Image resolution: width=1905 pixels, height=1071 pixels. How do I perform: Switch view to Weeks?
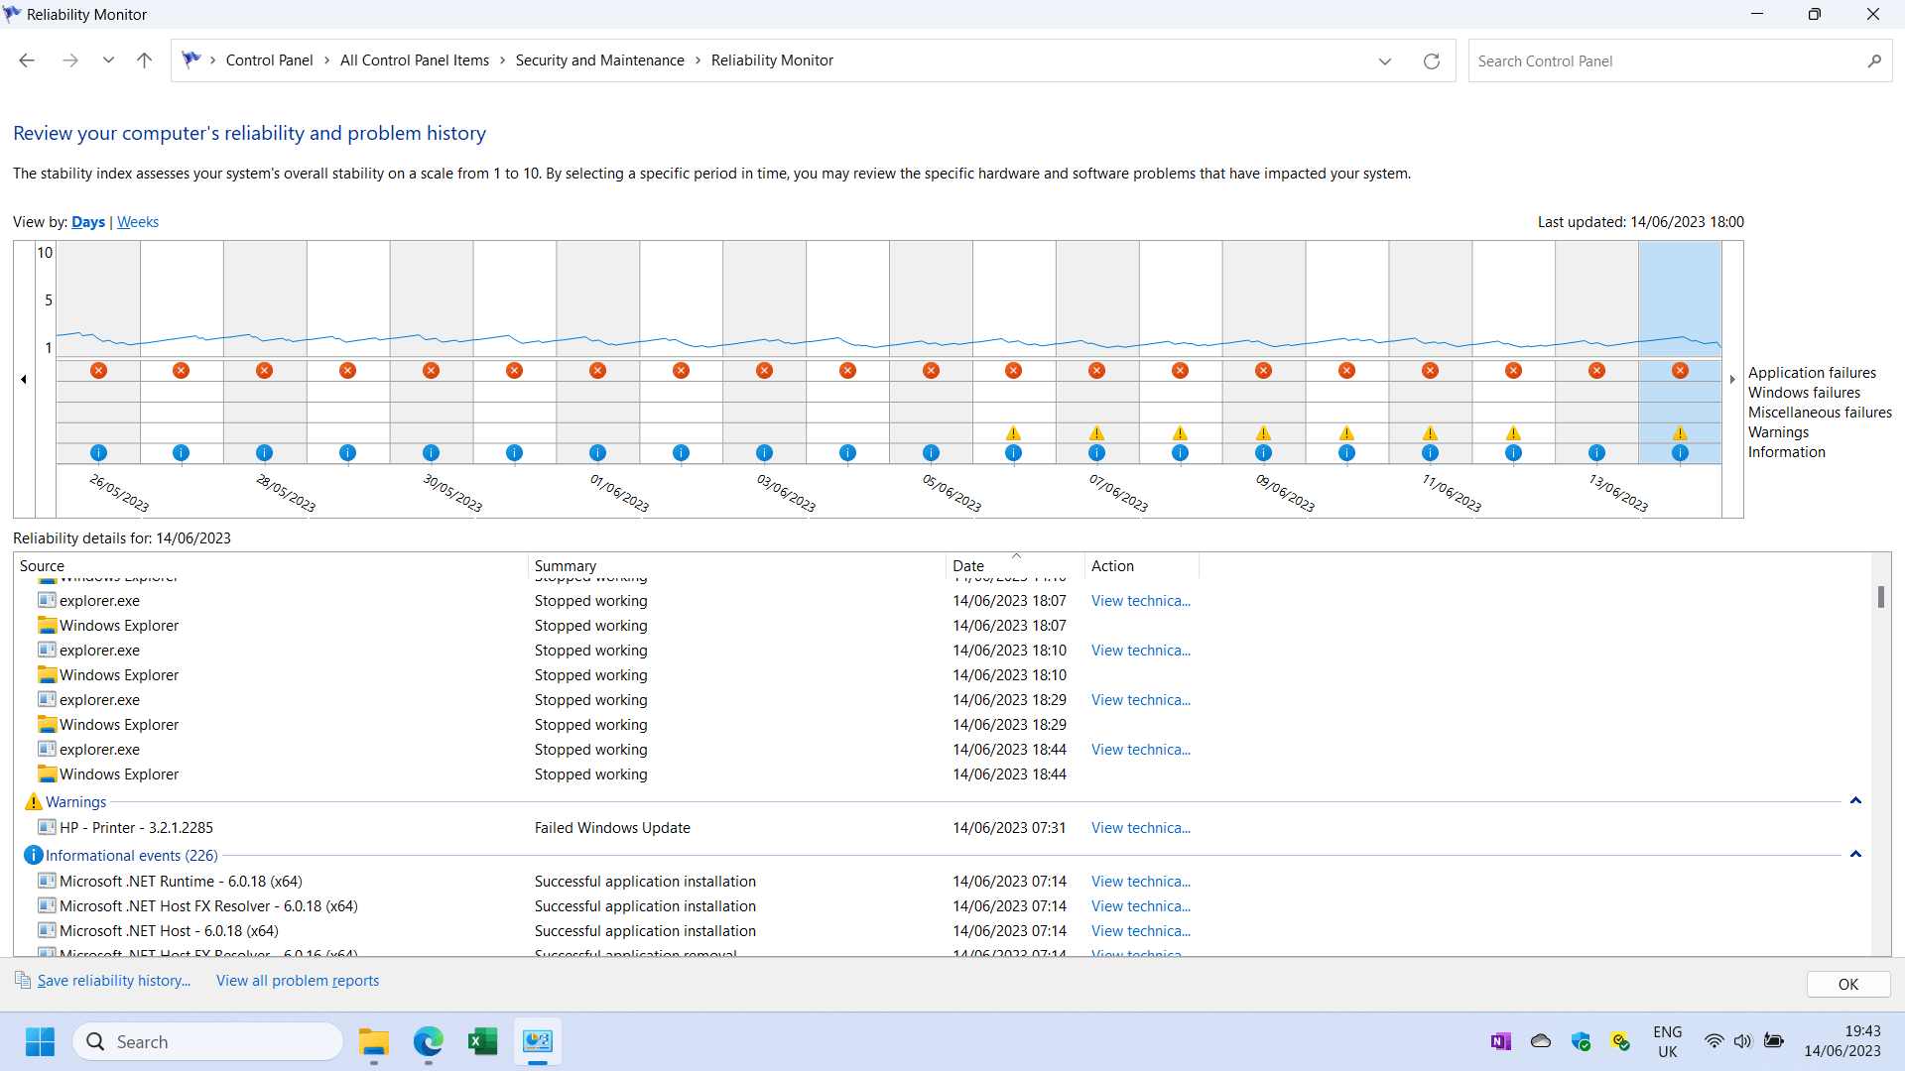(x=138, y=222)
